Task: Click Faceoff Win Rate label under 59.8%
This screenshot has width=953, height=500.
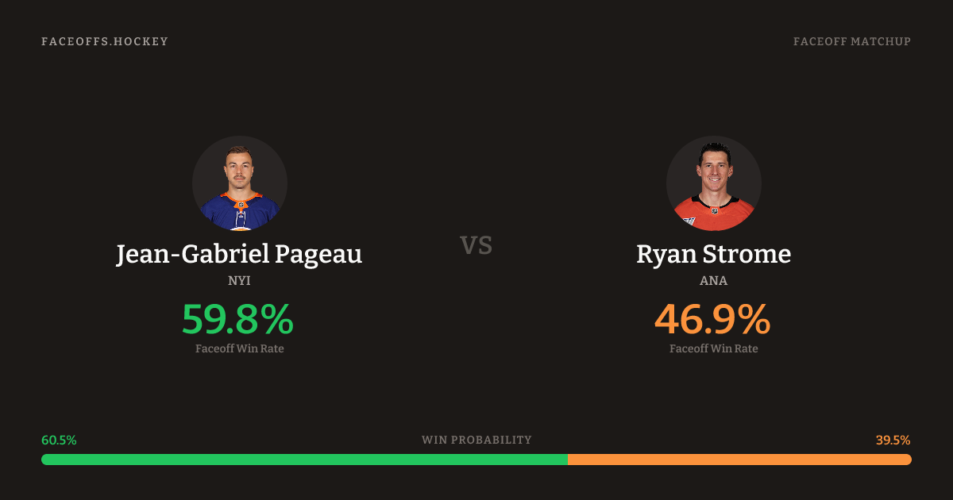Action: tap(239, 348)
